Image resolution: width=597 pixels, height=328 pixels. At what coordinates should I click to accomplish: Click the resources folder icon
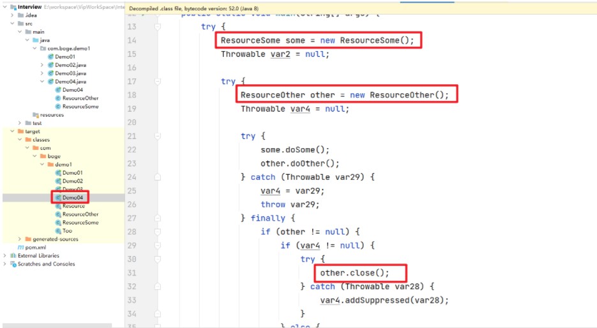[35, 114]
